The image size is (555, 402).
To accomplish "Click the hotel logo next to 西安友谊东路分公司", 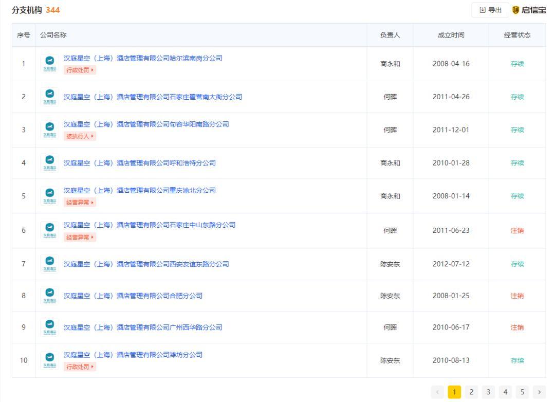I will tap(50, 264).
